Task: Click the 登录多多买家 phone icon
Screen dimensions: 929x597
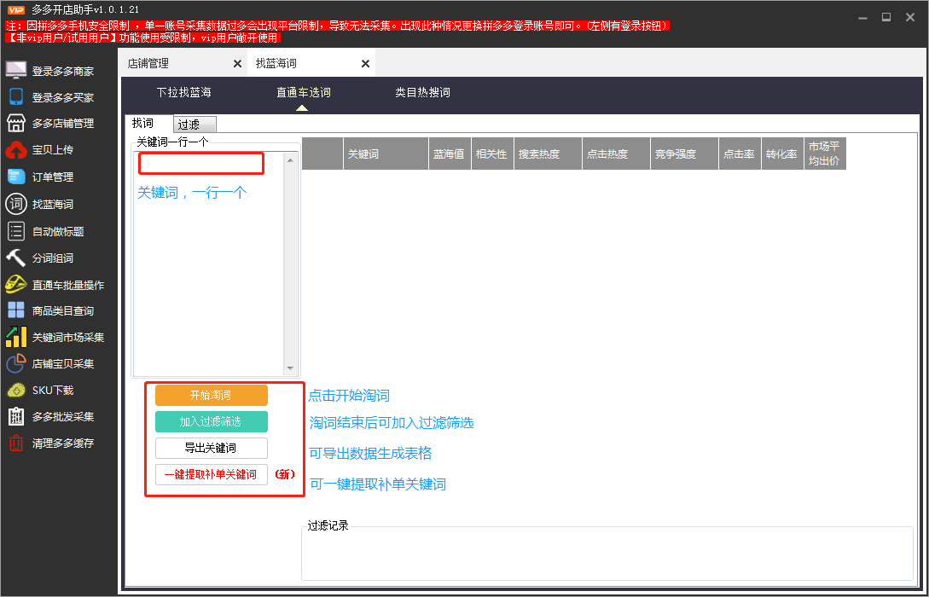Action: coord(16,96)
